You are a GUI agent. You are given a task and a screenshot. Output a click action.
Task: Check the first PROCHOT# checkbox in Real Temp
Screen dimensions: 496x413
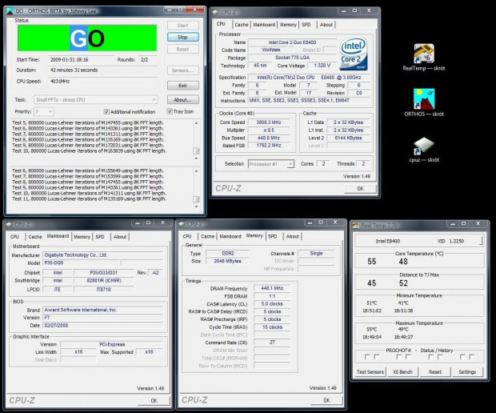(x=367, y=357)
